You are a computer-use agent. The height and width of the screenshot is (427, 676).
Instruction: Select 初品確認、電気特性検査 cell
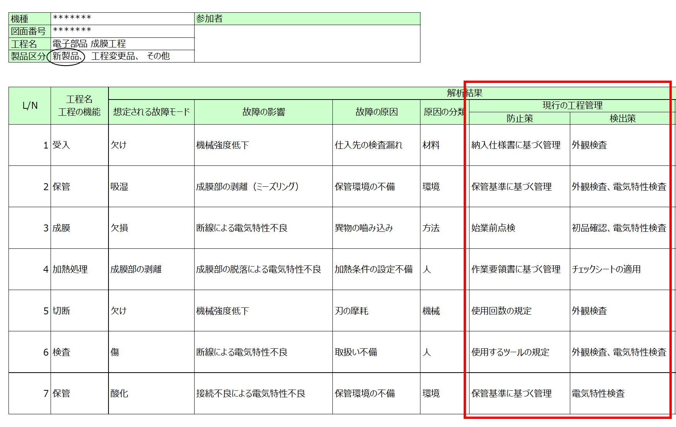click(623, 228)
